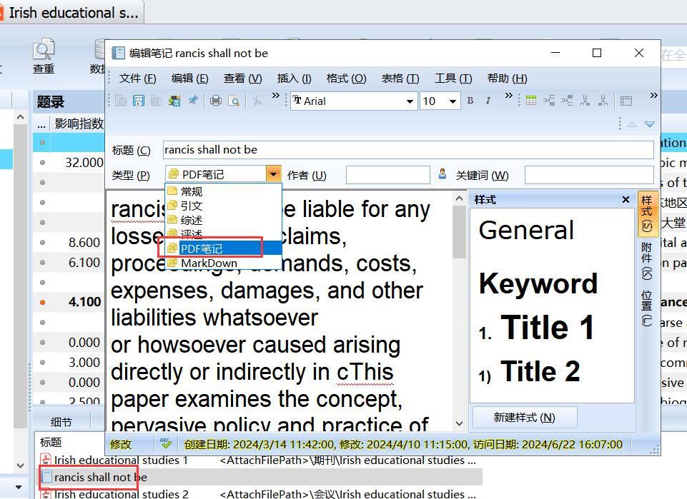Switch to the 位置 (C) side tab
The height and width of the screenshot is (499, 687).
pos(647,308)
